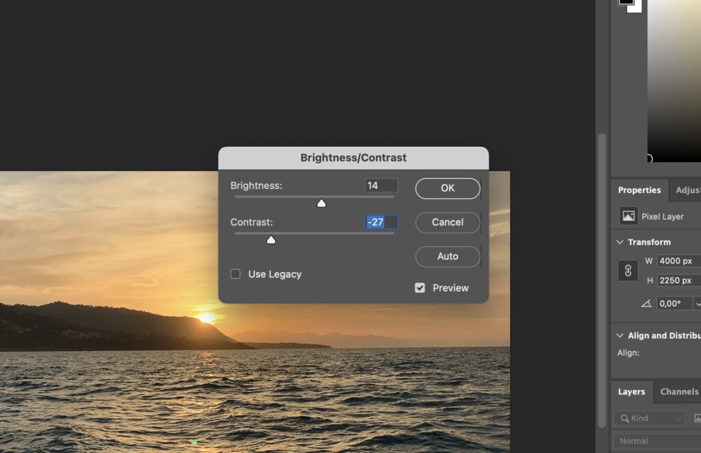Collapse the Align and Distribute section
Screen dimensions: 701x453
click(620, 335)
